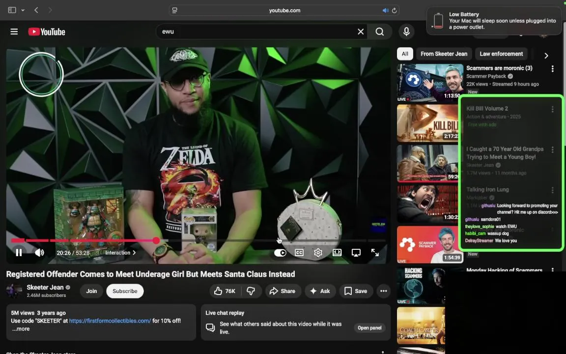
Task: Expand the Interaction chapter chevron
Action: coord(134,253)
